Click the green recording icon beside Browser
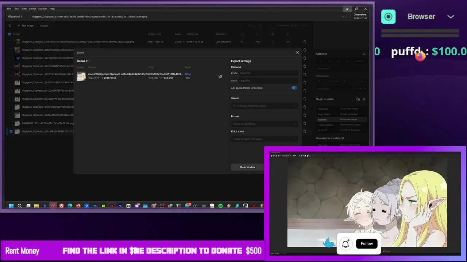 coord(388,17)
